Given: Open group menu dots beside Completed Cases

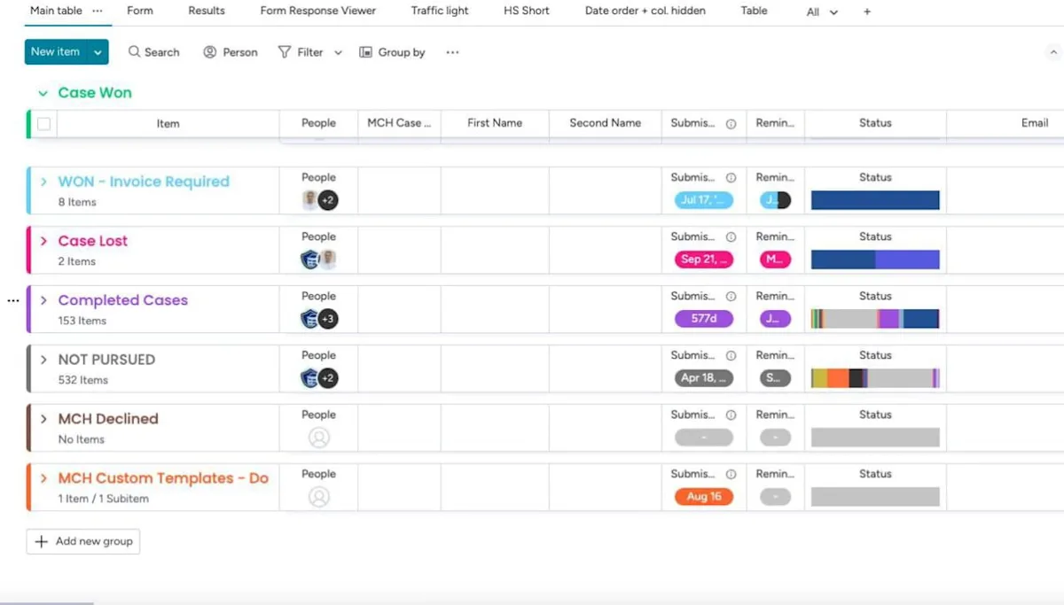Looking at the screenshot, I should pyautogui.click(x=12, y=301).
